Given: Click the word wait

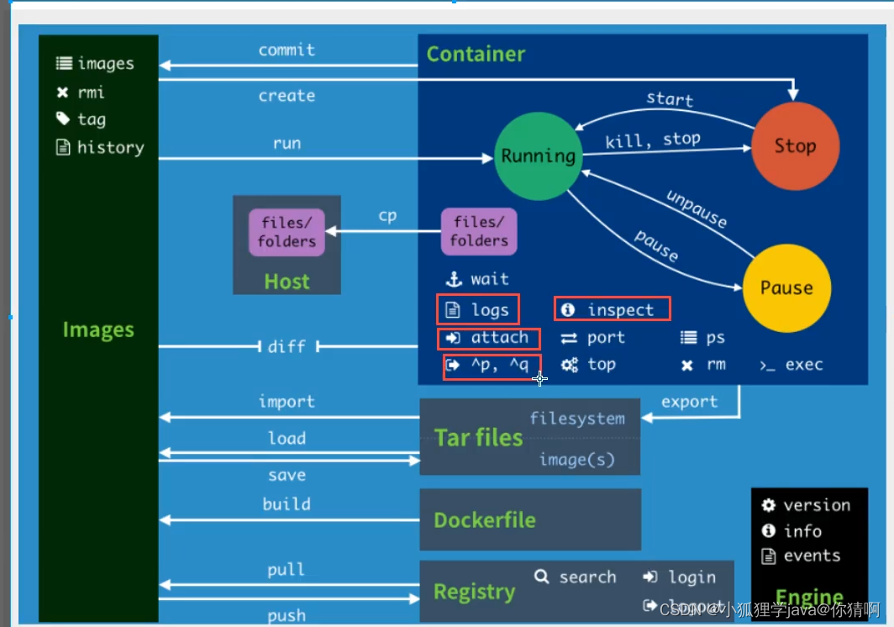Looking at the screenshot, I should coord(489,279).
